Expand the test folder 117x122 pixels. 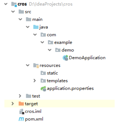20,96
